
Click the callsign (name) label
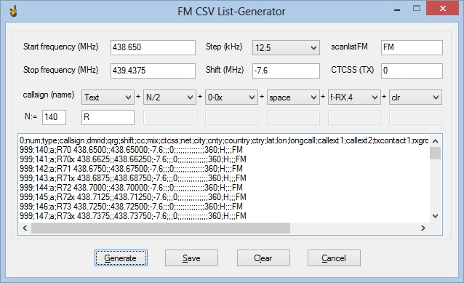[x=49, y=95]
